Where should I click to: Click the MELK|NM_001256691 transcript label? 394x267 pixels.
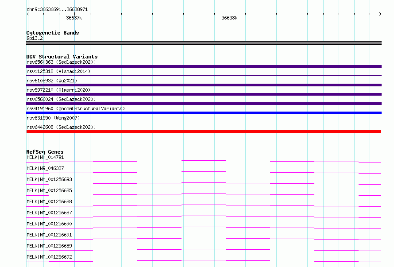tap(49, 235)
